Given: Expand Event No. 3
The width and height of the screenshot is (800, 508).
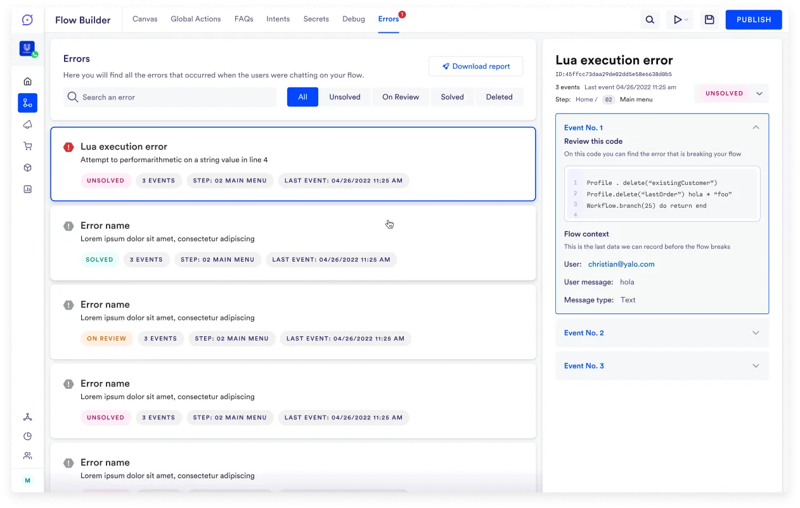Looking at the screenshot, I should click(x=662, y=365).
